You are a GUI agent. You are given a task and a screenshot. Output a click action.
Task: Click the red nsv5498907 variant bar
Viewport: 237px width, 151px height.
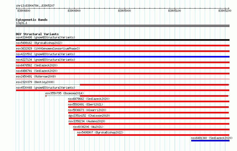(x=153, y=135)
